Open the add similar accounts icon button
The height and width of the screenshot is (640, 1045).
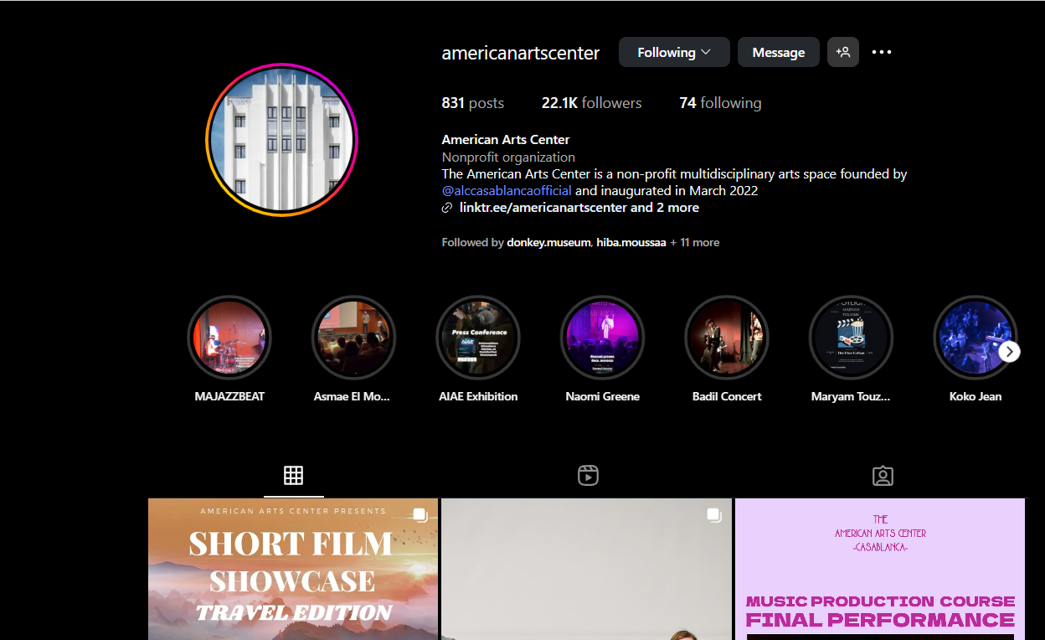pos(842,52)
